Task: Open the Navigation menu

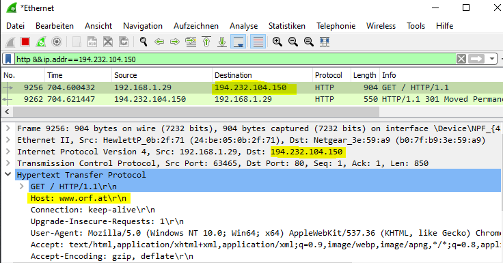Action: (143, 26)
